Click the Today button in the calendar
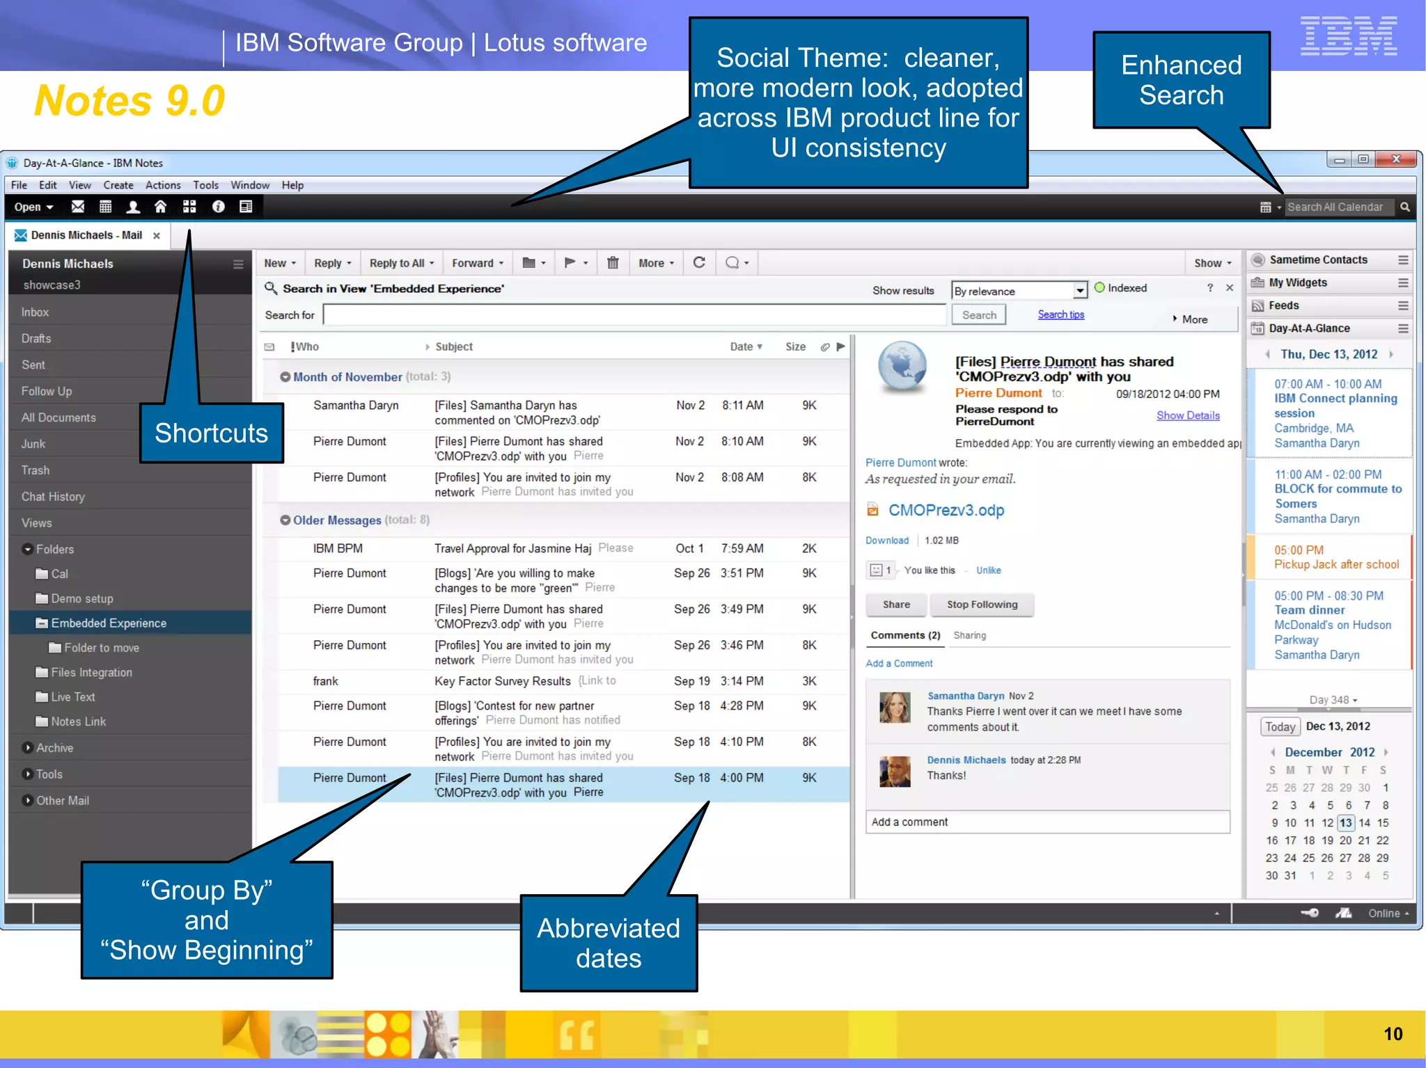The width and height of the screenshot is (1426, 1068). (1280, 726)
